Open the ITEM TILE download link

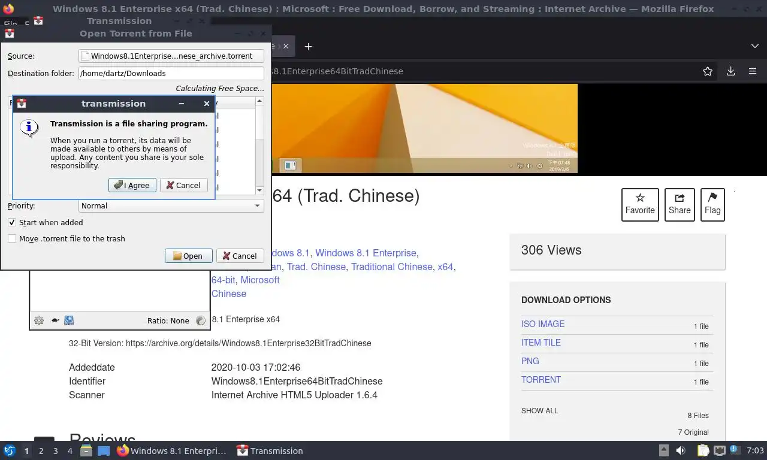pos(541,343)
